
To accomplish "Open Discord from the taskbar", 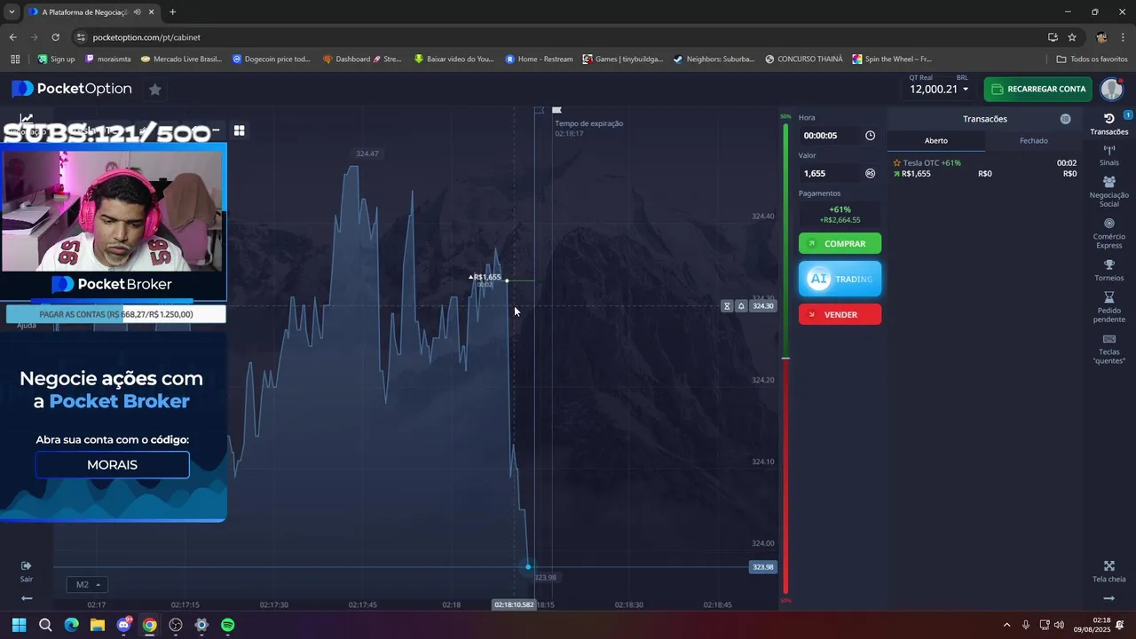I will (123, 625).
